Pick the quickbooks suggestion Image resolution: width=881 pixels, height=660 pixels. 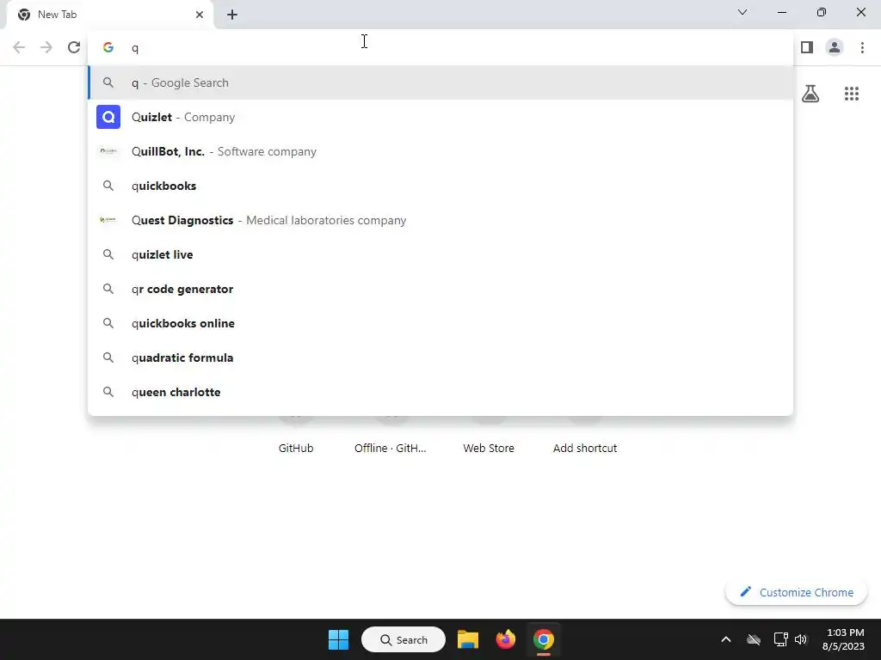pos(440,186)
